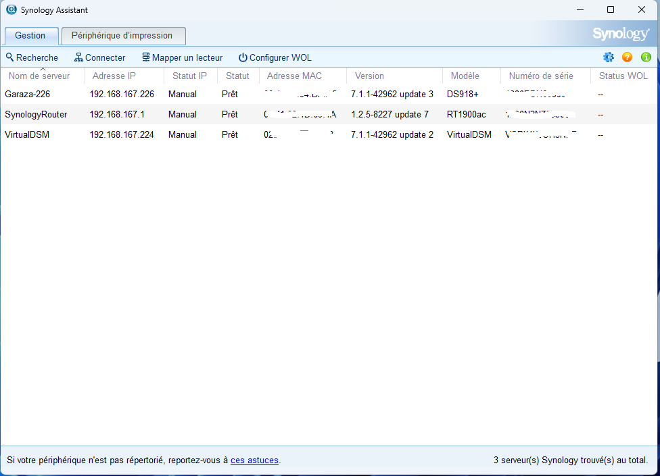Click the RT1900ac model cell
The image size is (660, 476).
(467, 114)
